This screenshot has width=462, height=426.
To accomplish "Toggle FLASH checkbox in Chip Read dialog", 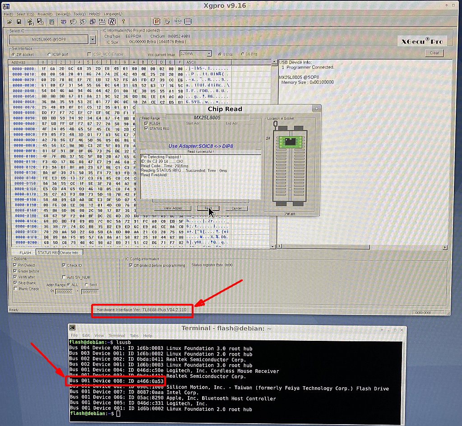I will [146, 124].
